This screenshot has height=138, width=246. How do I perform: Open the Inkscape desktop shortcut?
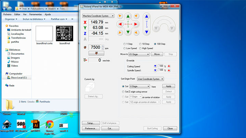click(x=7, y=126)
